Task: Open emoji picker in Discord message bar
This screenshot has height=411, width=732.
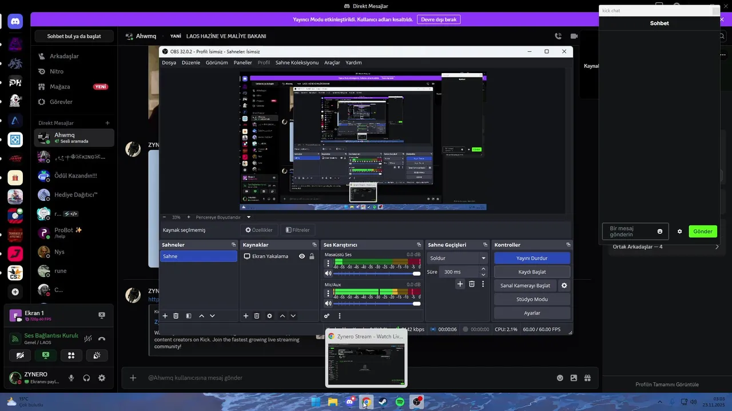Action: pos(560,378)
